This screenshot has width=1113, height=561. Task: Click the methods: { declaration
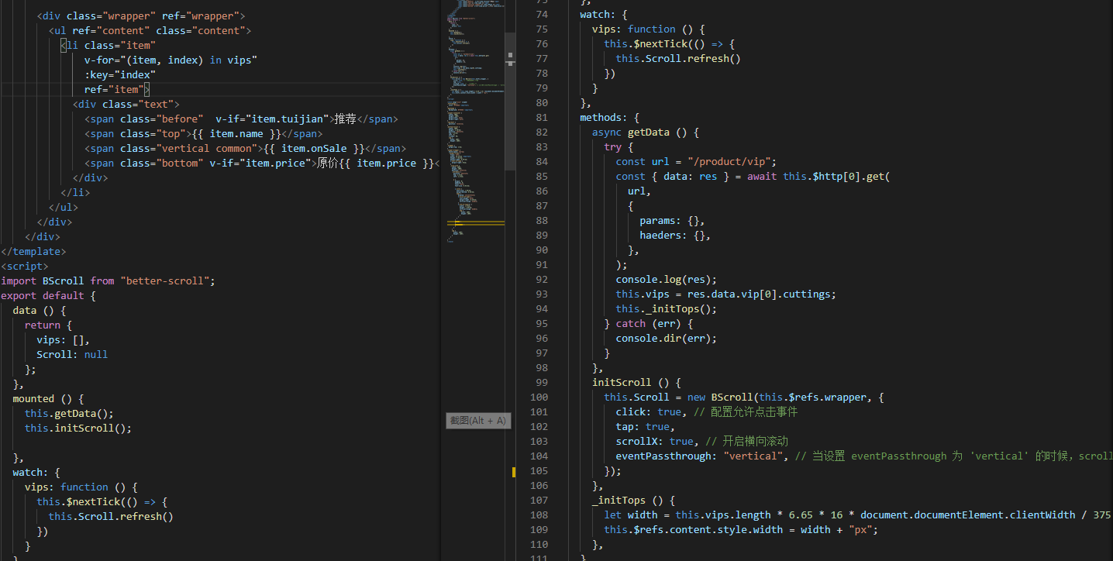[x=610, y=118]
